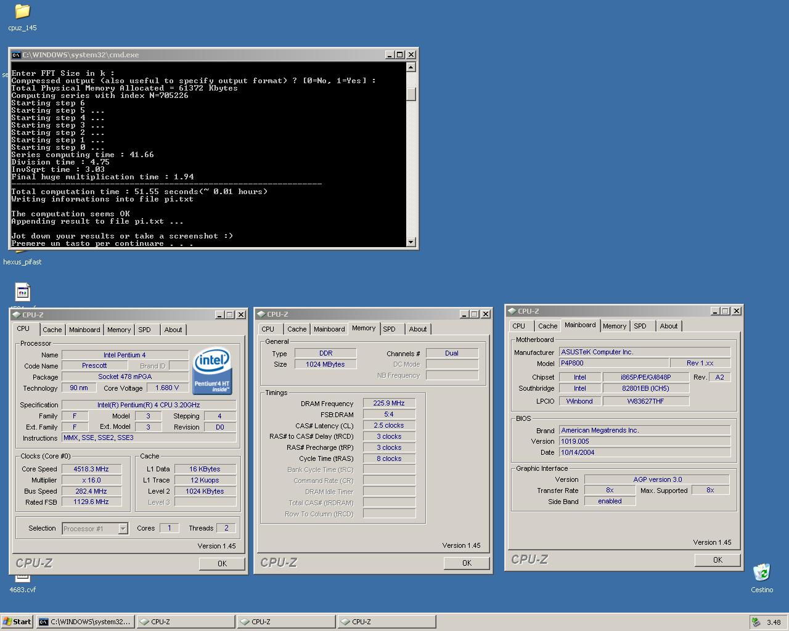Screen dimensions: 789x631
Task: Click the Core Voltage 1.680 V field
Action: (x=167, y=388)
